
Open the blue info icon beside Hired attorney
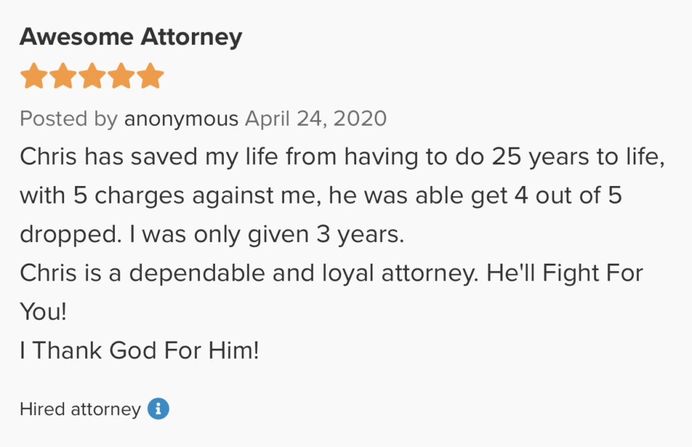click(x=158, y=409)
